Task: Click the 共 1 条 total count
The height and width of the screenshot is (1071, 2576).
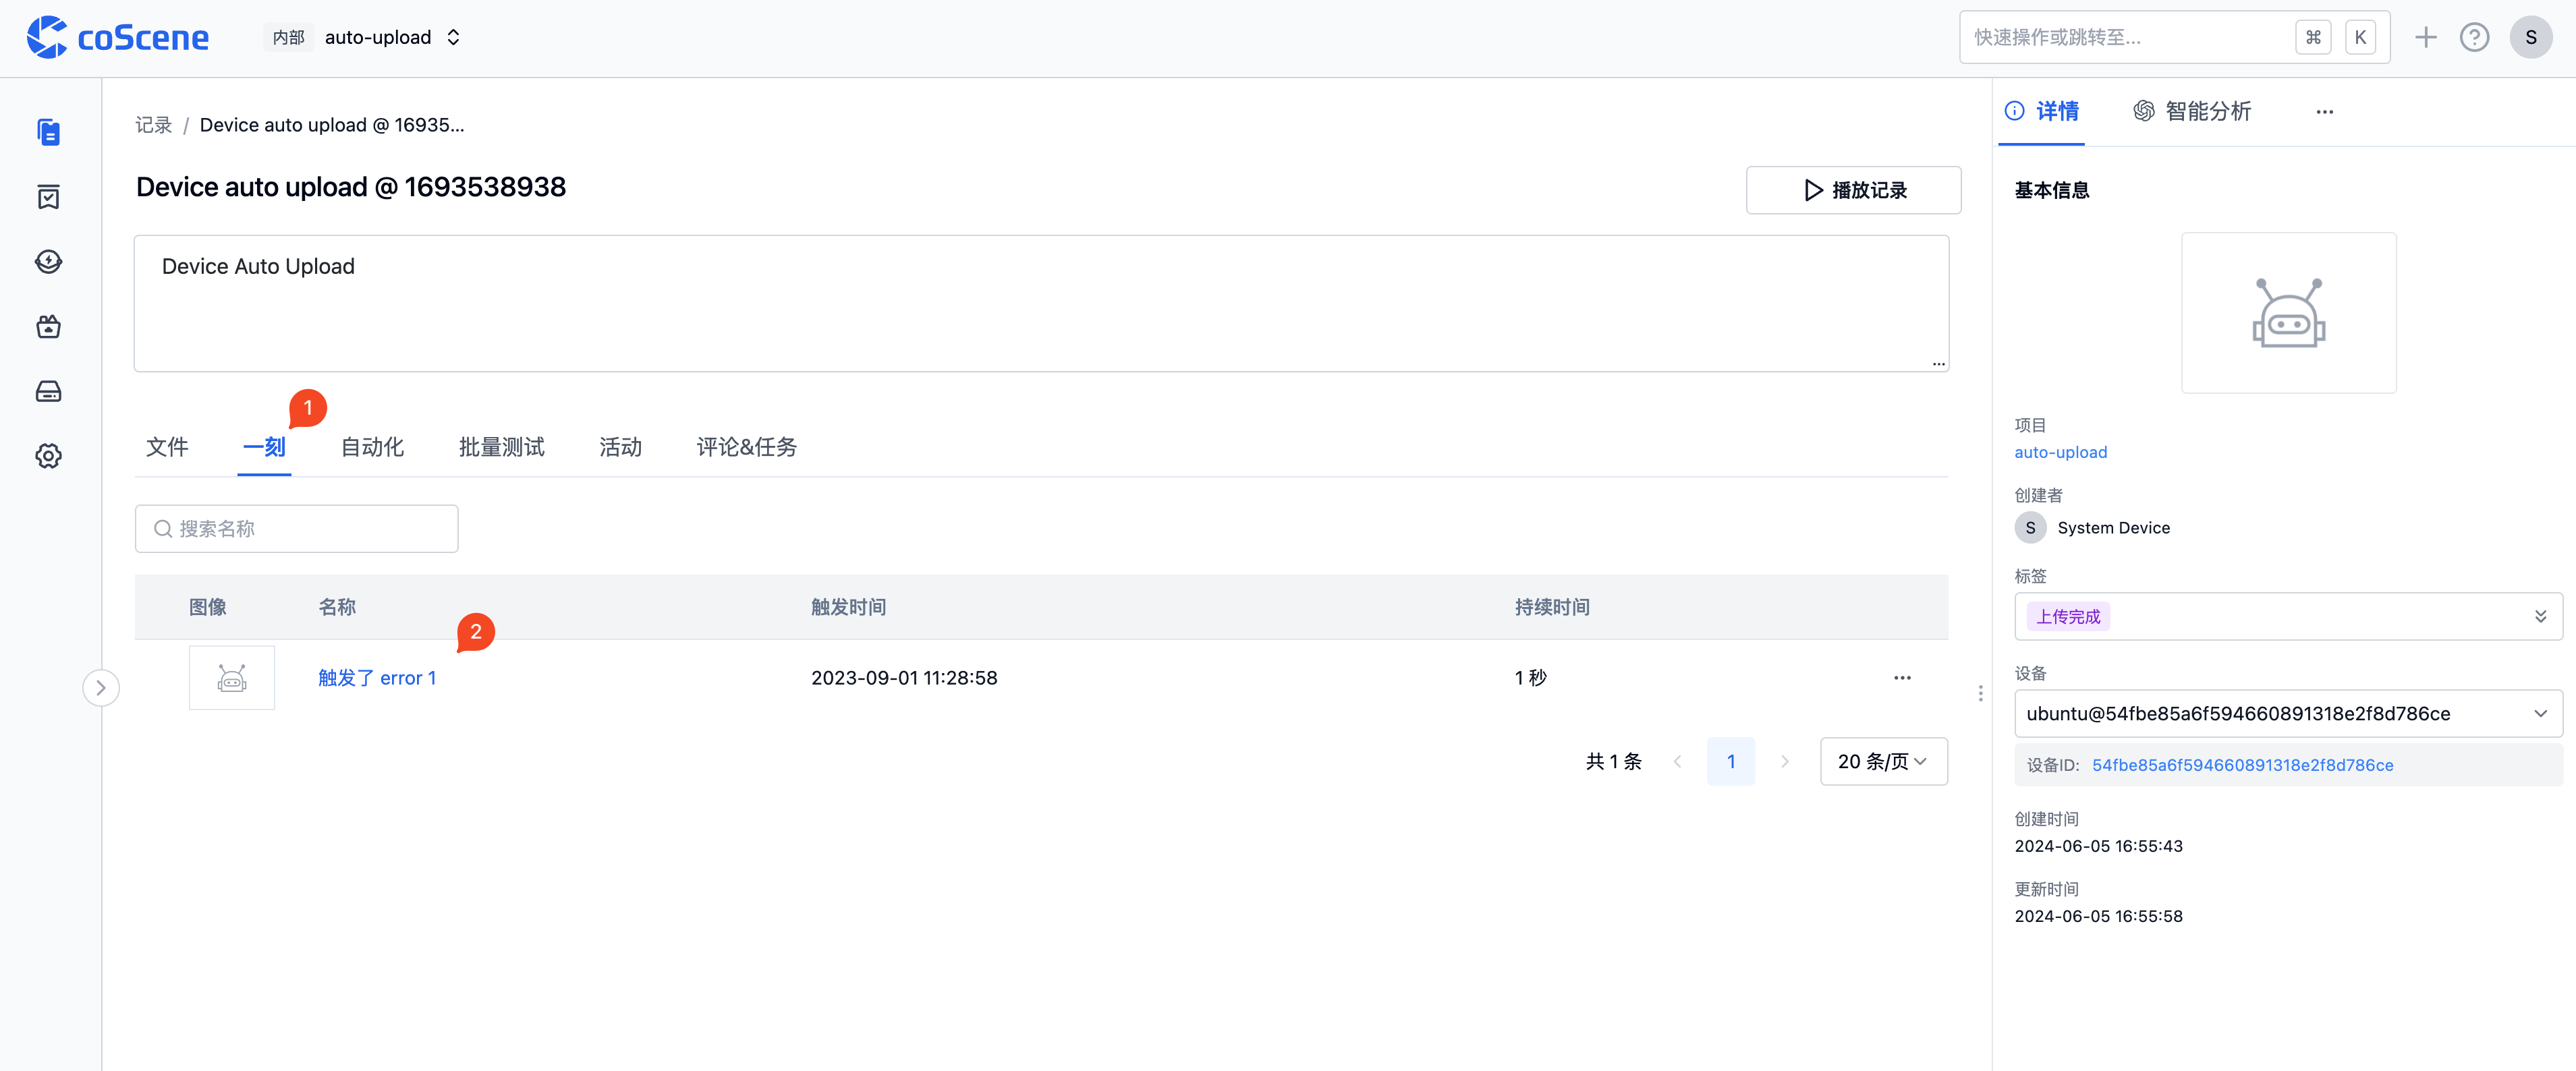Action: (x=1613, y=762)
